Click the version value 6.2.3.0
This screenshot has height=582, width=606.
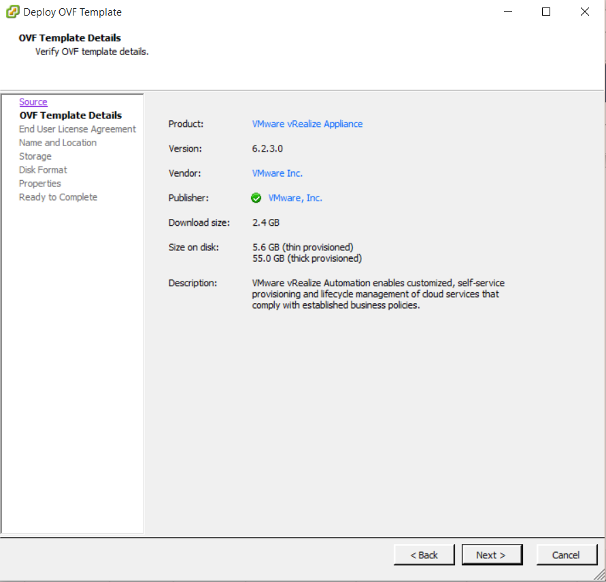tap(267, 149)
